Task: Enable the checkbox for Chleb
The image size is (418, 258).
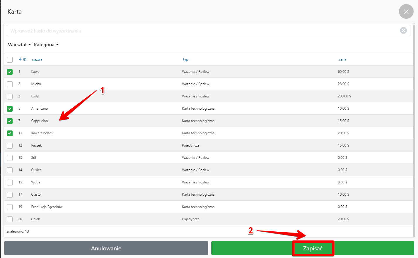Action: pyautogui.click(x=10, y=219)
